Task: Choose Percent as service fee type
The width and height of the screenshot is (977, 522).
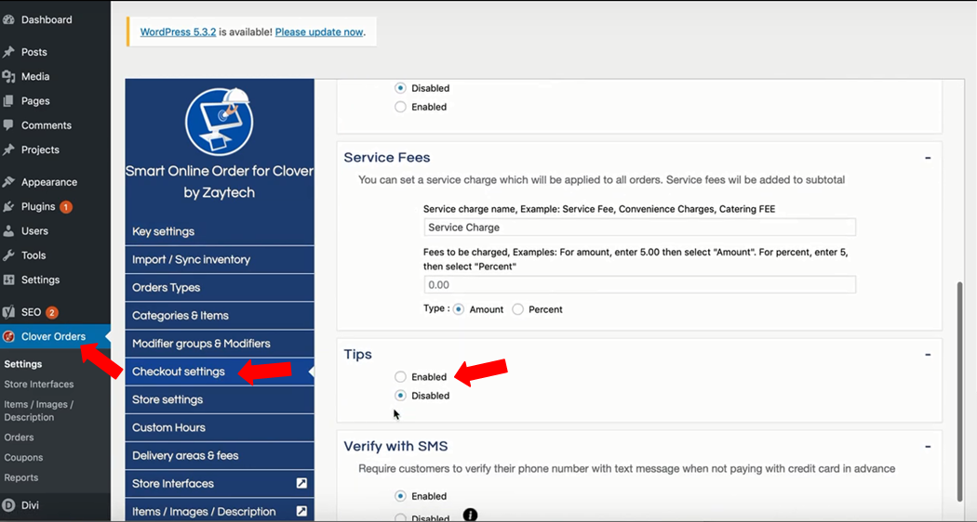Action: point(517,309)
